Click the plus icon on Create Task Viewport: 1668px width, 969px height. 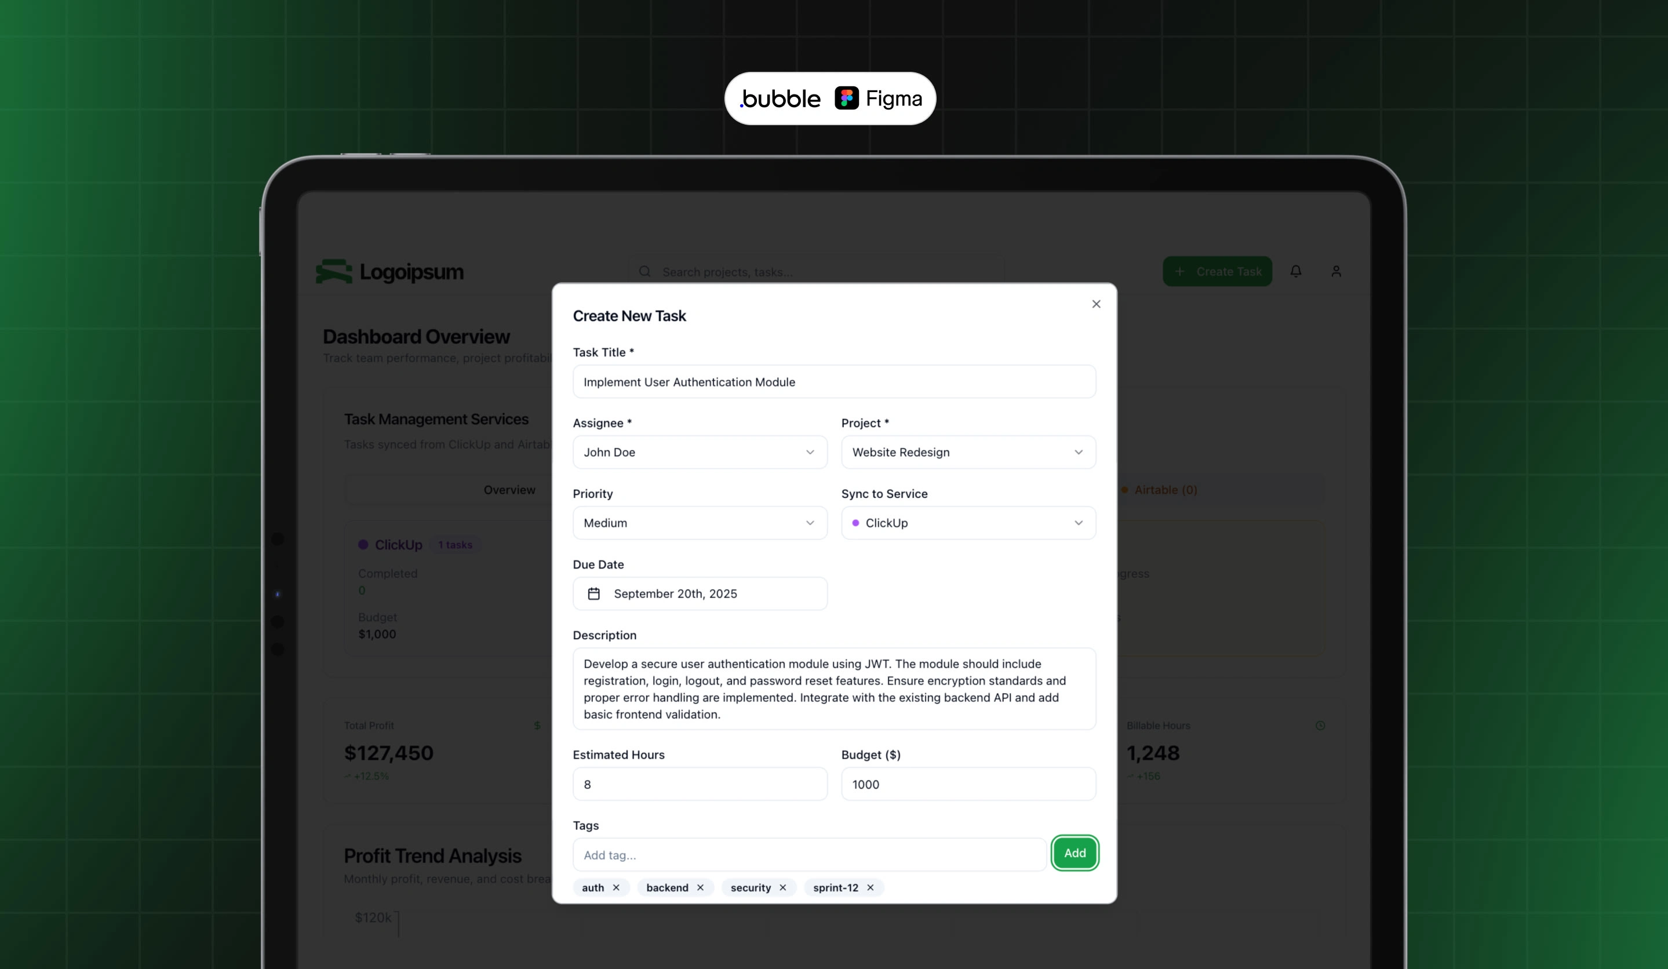1179,271
